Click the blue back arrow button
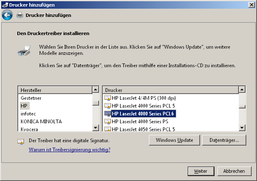The height and width of the screenshot is (181, 257). [x=7, y=15]
